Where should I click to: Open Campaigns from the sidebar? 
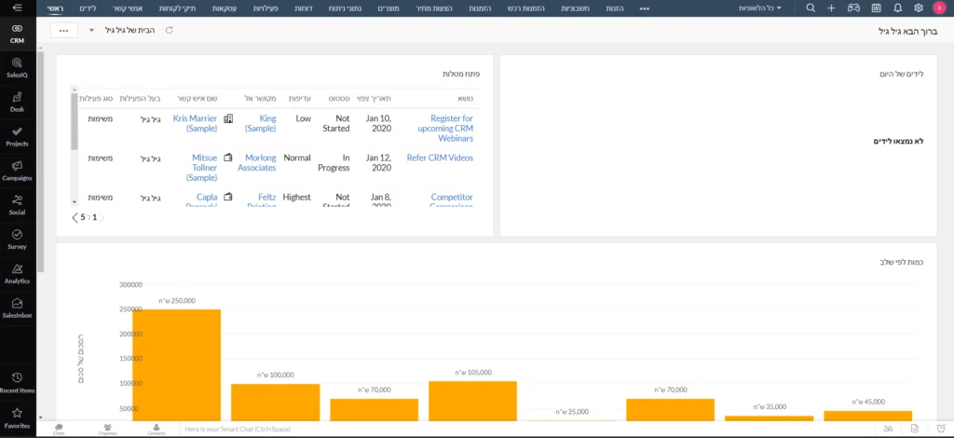click(x=17, y=171)
